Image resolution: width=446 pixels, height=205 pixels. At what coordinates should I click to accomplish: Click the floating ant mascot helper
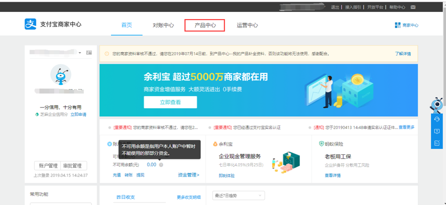tap(436, 106)
